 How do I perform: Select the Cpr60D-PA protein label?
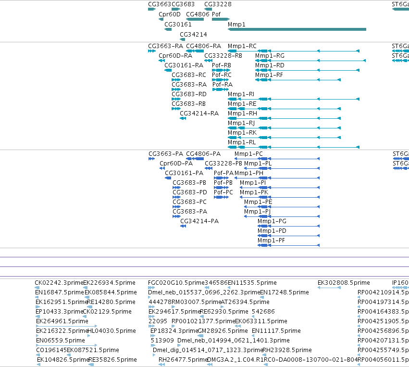coord(176,164)
